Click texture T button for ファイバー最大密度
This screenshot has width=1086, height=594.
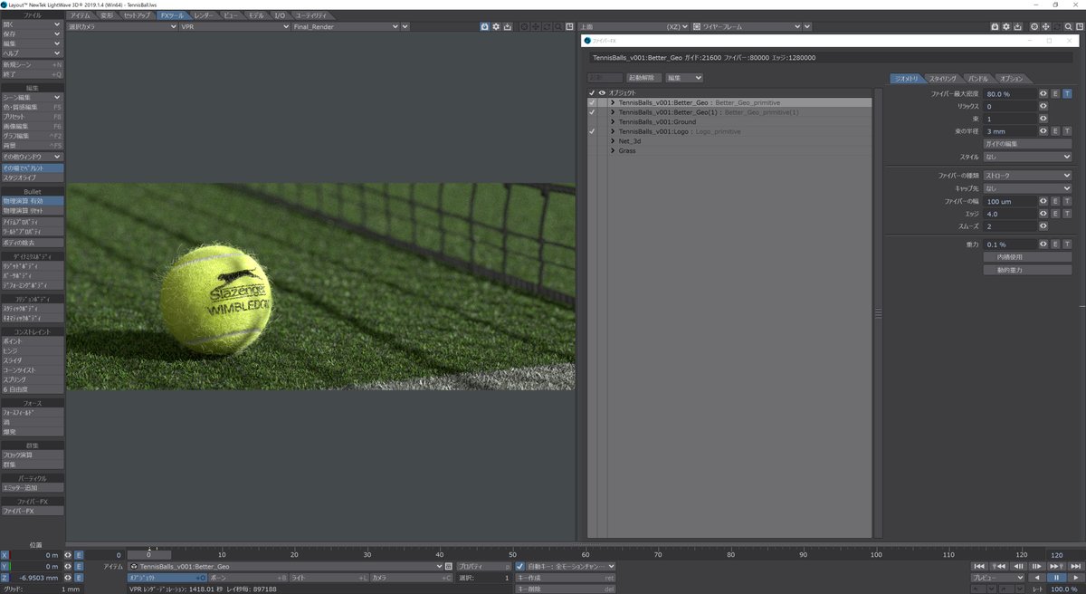(x=1067, y=93)
